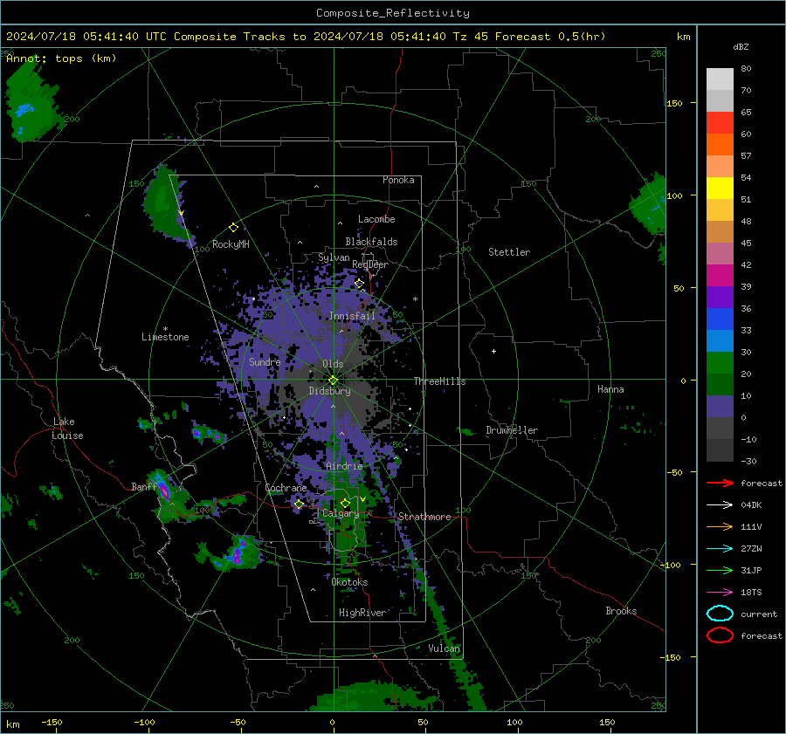Click the yellow 54-51 dBZ swatch

click(720, 189)
